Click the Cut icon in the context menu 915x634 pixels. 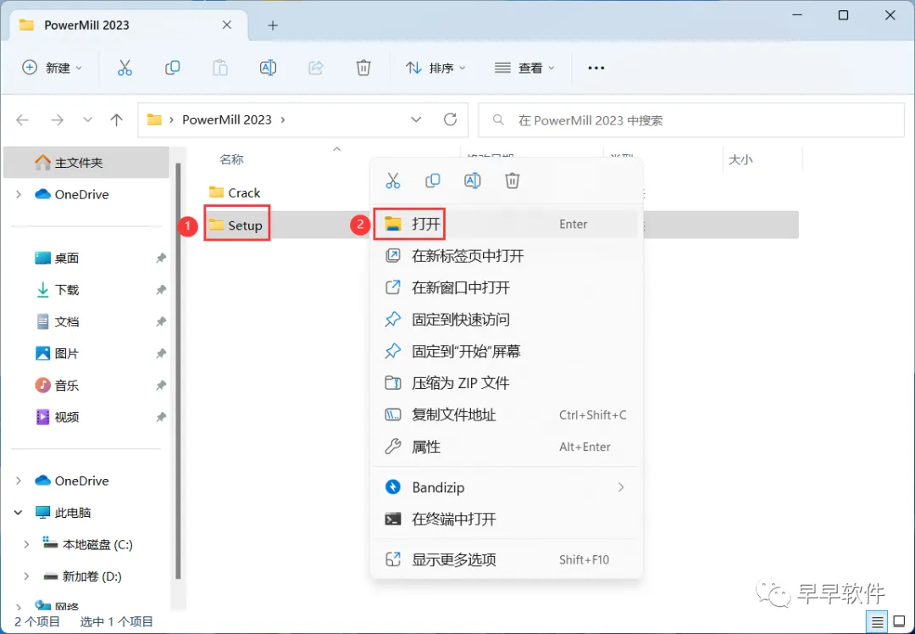point(393,181)
